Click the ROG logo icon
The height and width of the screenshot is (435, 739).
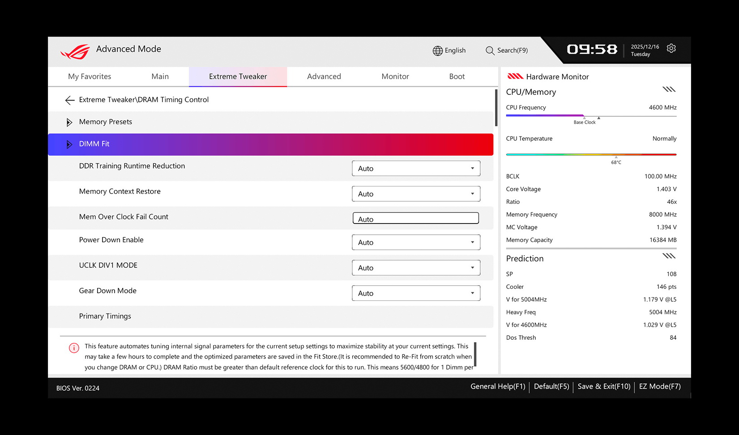point(75,51)
